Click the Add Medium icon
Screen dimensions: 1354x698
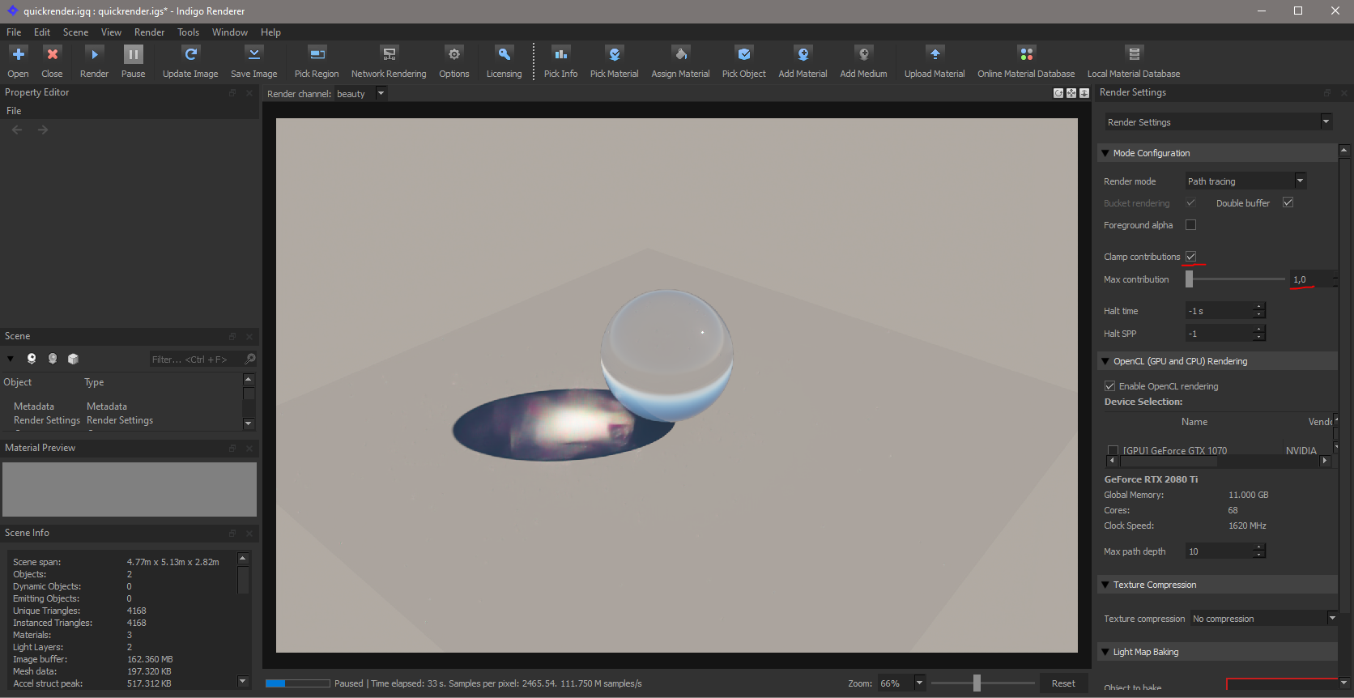[863, 55]
